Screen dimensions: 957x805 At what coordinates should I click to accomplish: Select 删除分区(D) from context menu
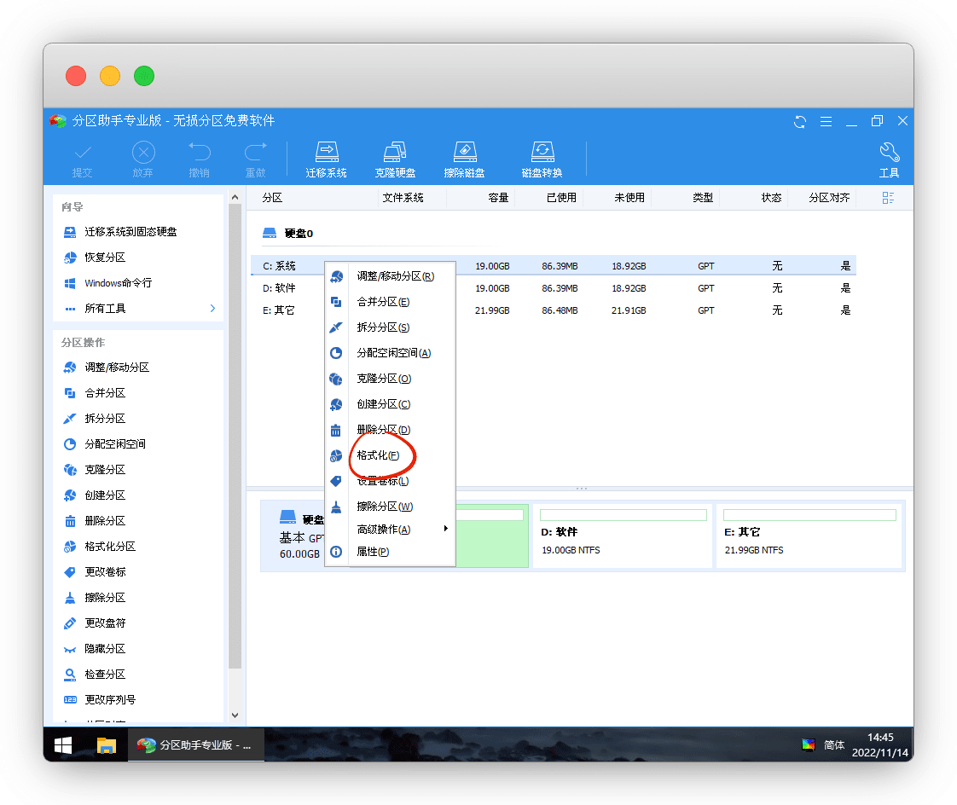click(383, 430)
